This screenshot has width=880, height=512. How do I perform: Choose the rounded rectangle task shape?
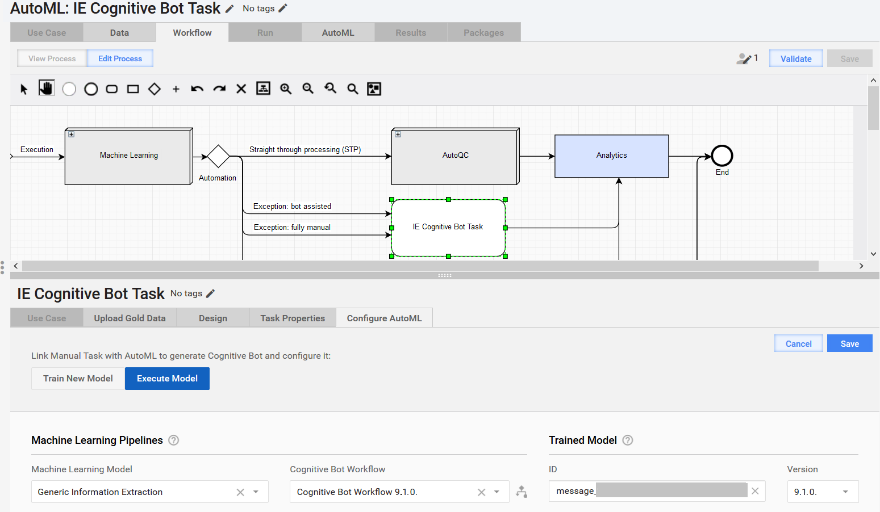(x=112, y=89)
